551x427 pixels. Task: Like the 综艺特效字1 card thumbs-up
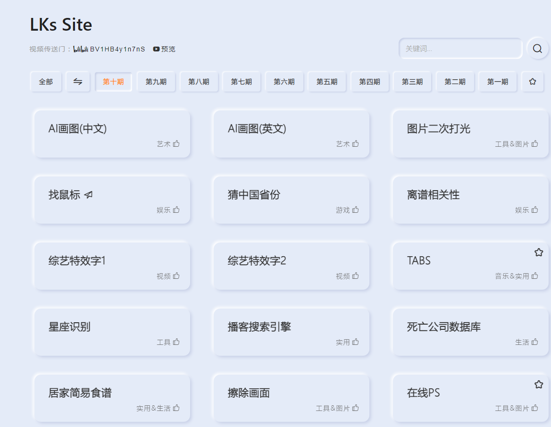(176, 276)
